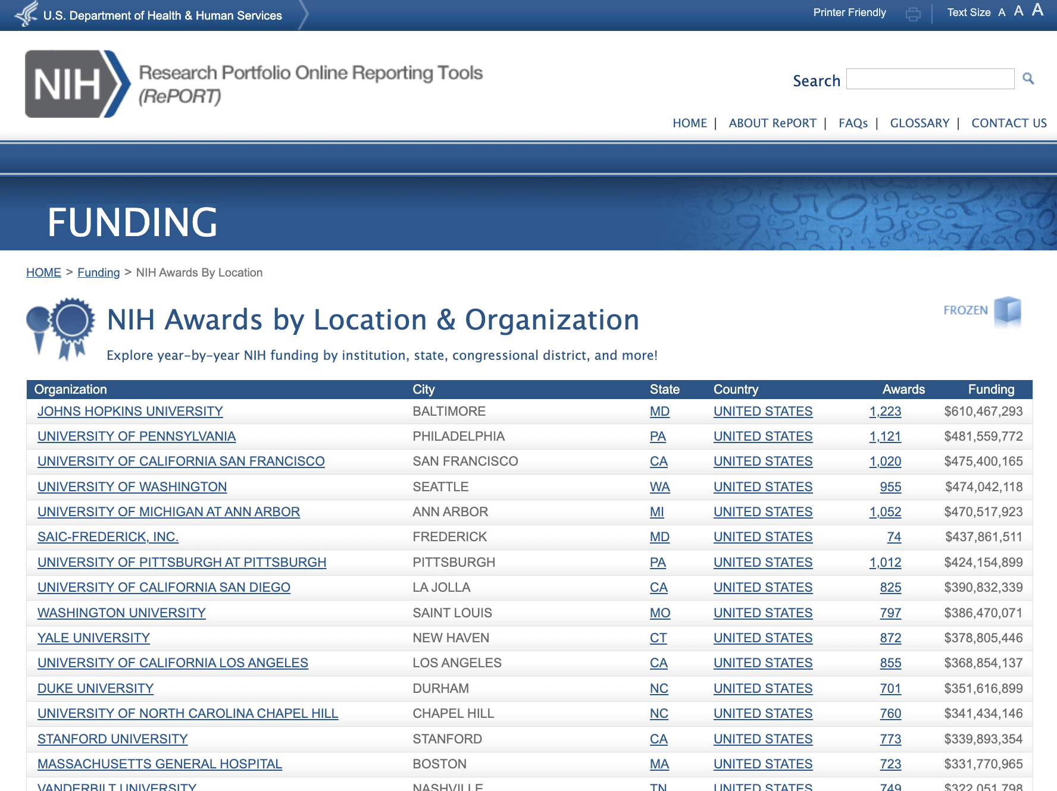1057x791 pixels.
Task: Sort table by Funding column header
Action: (x=990, y=390)
